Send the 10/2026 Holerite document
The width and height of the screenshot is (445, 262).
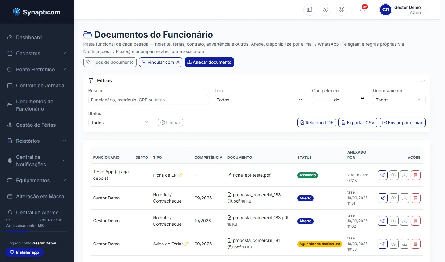pyautogui.click(x=383, y=221)
